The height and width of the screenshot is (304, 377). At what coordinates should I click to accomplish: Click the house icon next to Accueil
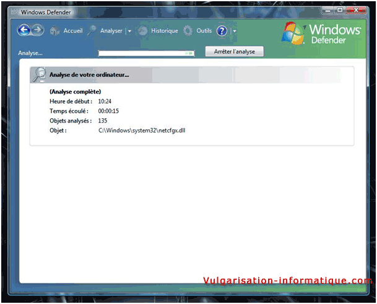55,31
